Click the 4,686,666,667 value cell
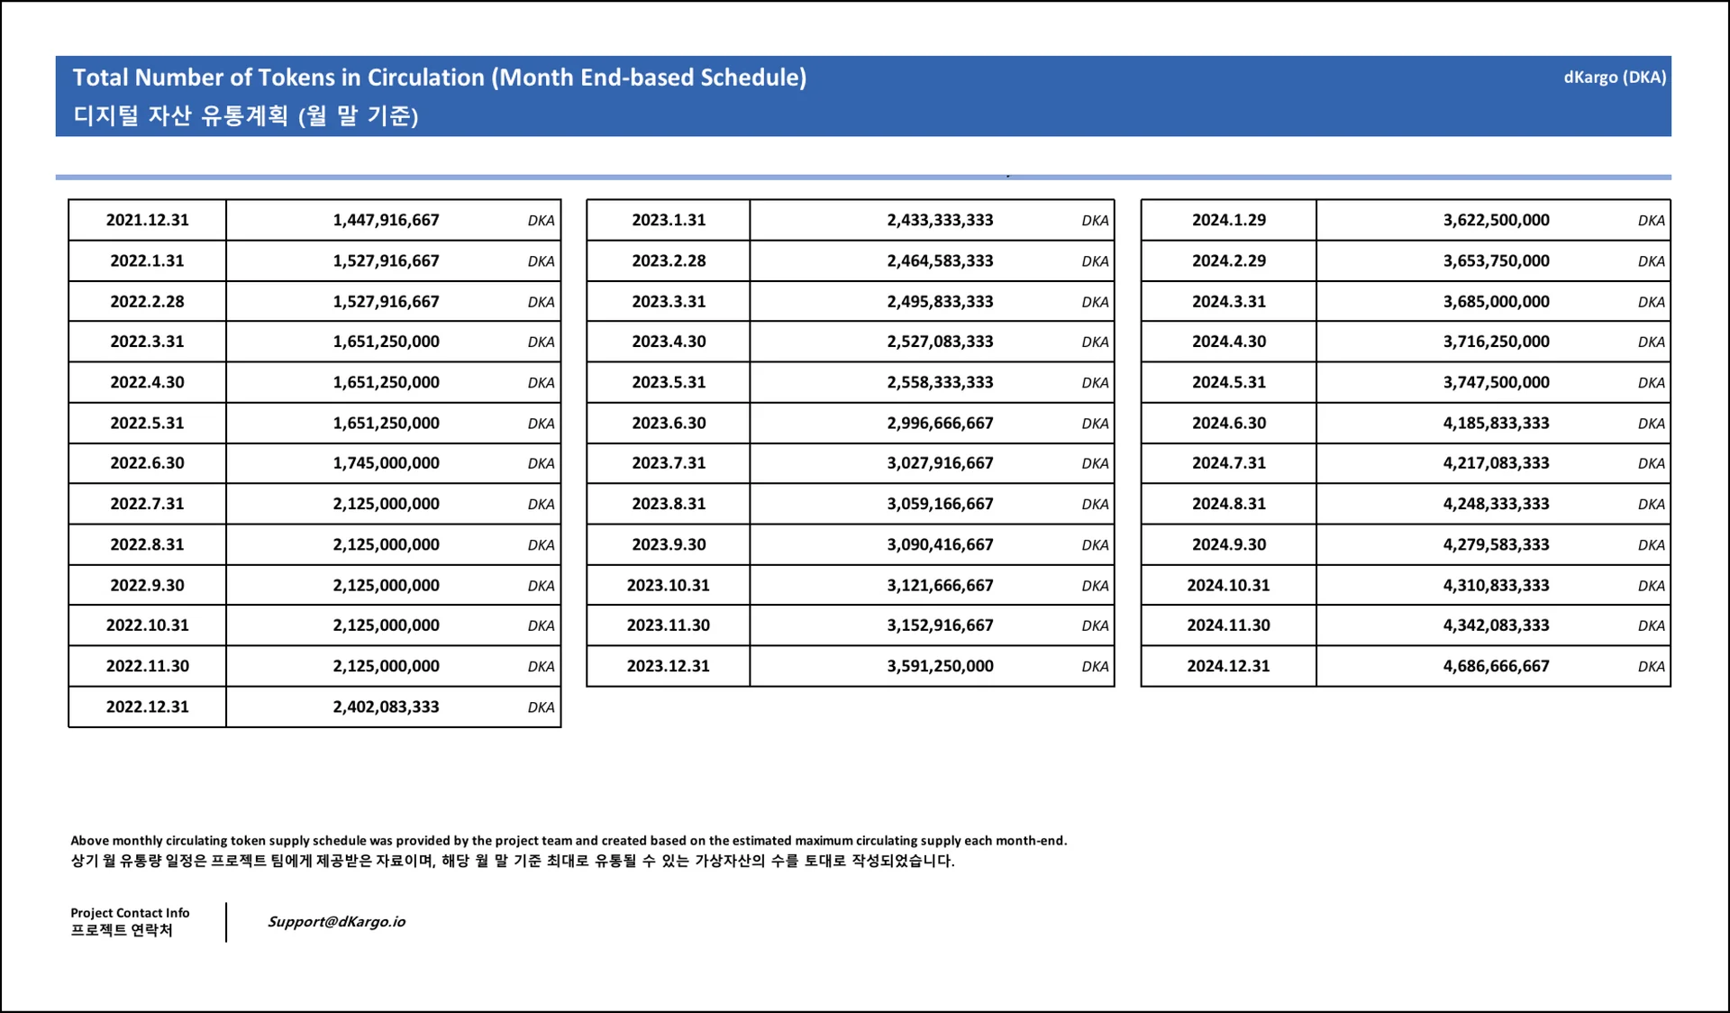This screenshot has width=1730, height=1013. pos(1496,666)
